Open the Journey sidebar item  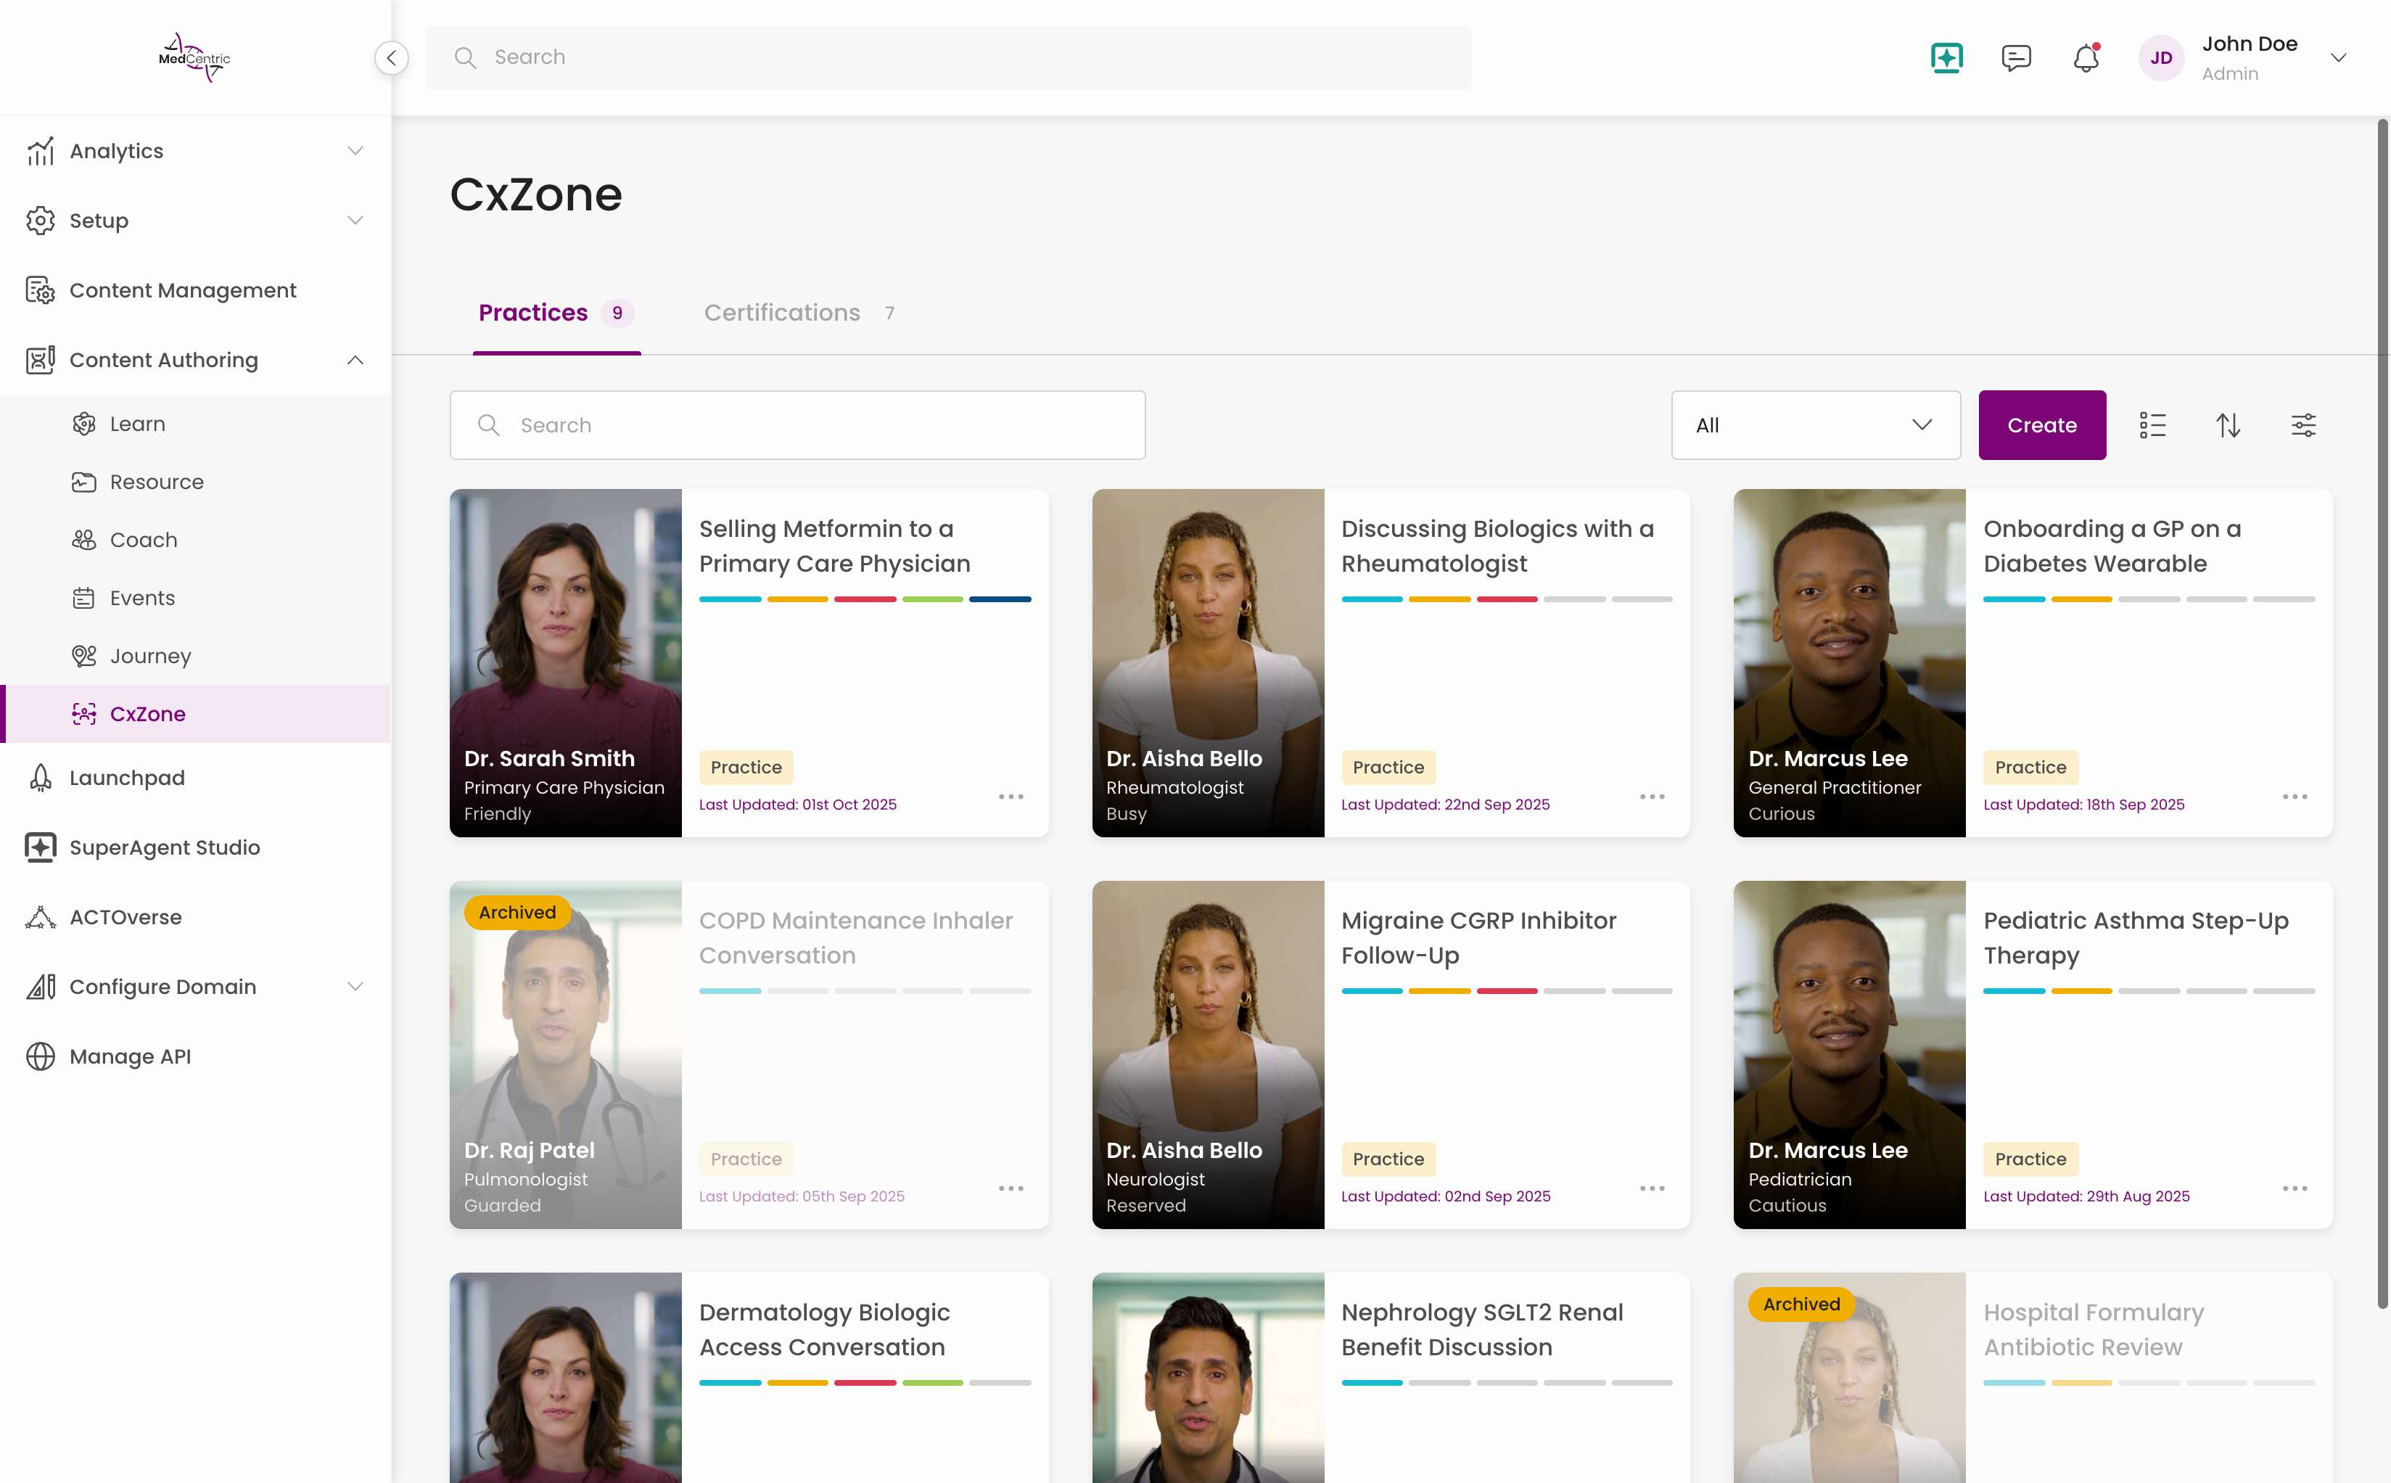pyautogui.click(x=196, y=655)
